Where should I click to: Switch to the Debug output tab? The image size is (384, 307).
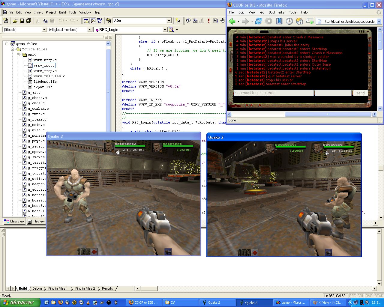pos(37,288)
